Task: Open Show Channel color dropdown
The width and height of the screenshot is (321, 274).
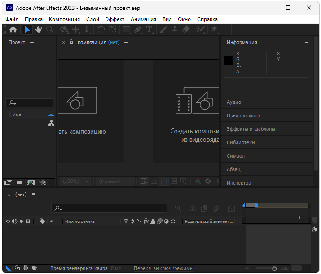Action: 198,181
